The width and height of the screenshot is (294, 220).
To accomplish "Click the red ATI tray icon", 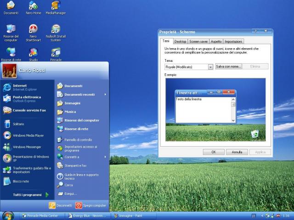I will tap(278, 216).
